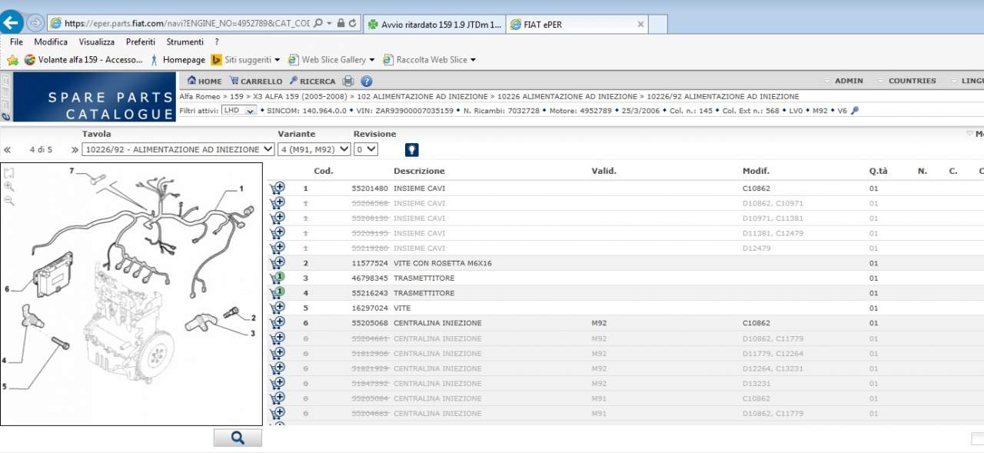Open the favorites star icon in bookmarks bar
984x453 pixels.
pyautogui.click(x=12, y=59)
